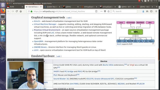Click the volume icon in system tray
This screenshot has width=160, height=90.
pos(151,1)
